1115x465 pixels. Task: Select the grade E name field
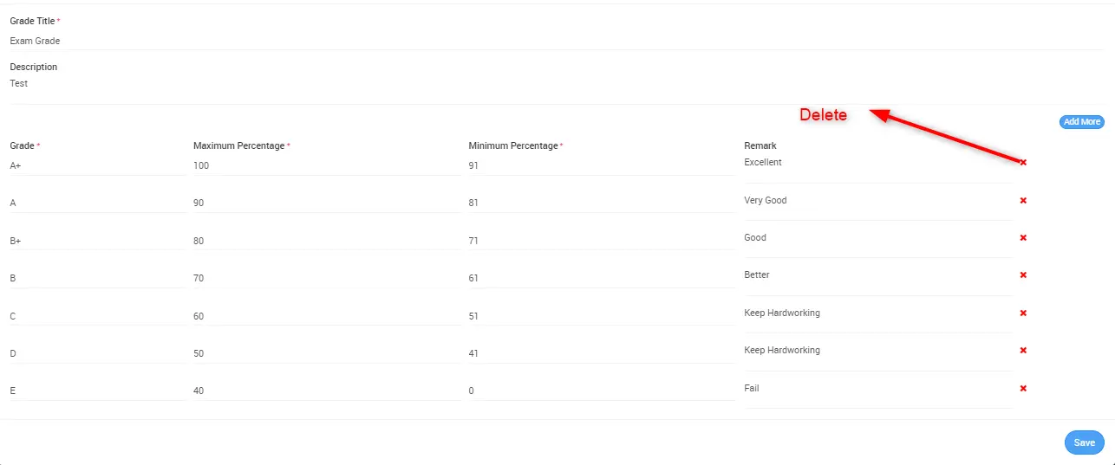(97, 391)
